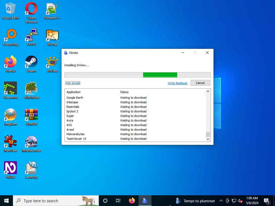Select the Avira row

135,120
